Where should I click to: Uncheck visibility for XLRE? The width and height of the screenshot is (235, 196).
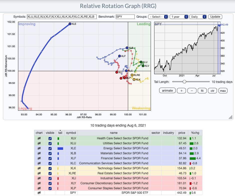50,174
